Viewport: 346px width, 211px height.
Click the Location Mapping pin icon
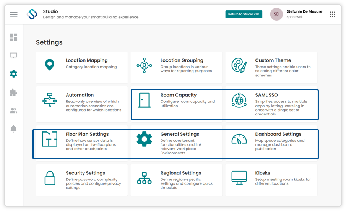(x=50, y=65)
